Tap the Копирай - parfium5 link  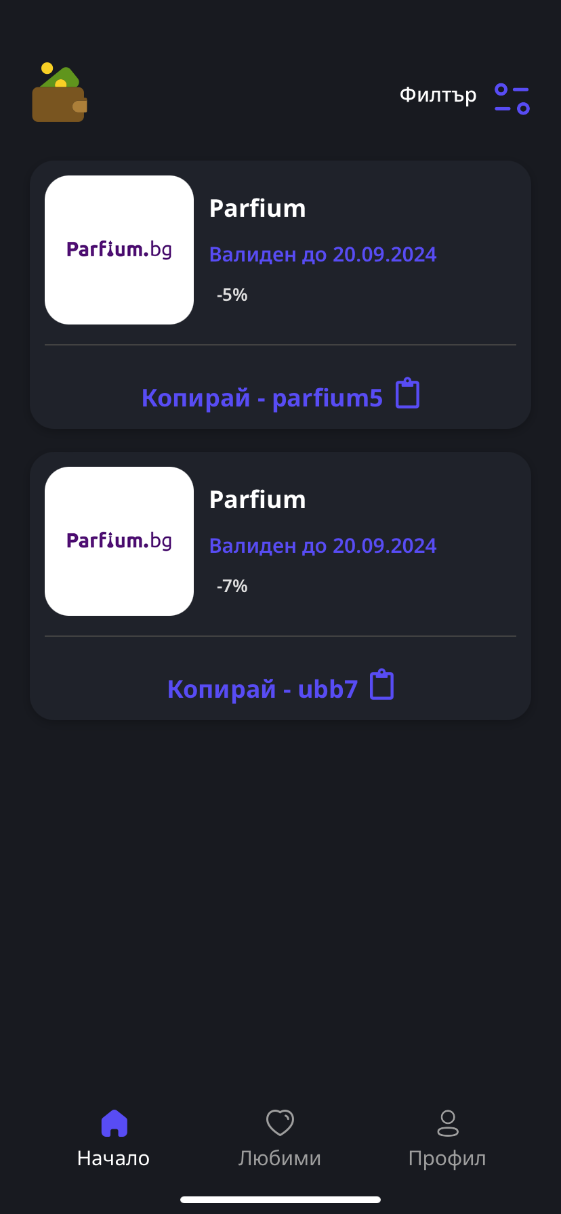pyautogui.click(x=262, y=398)
